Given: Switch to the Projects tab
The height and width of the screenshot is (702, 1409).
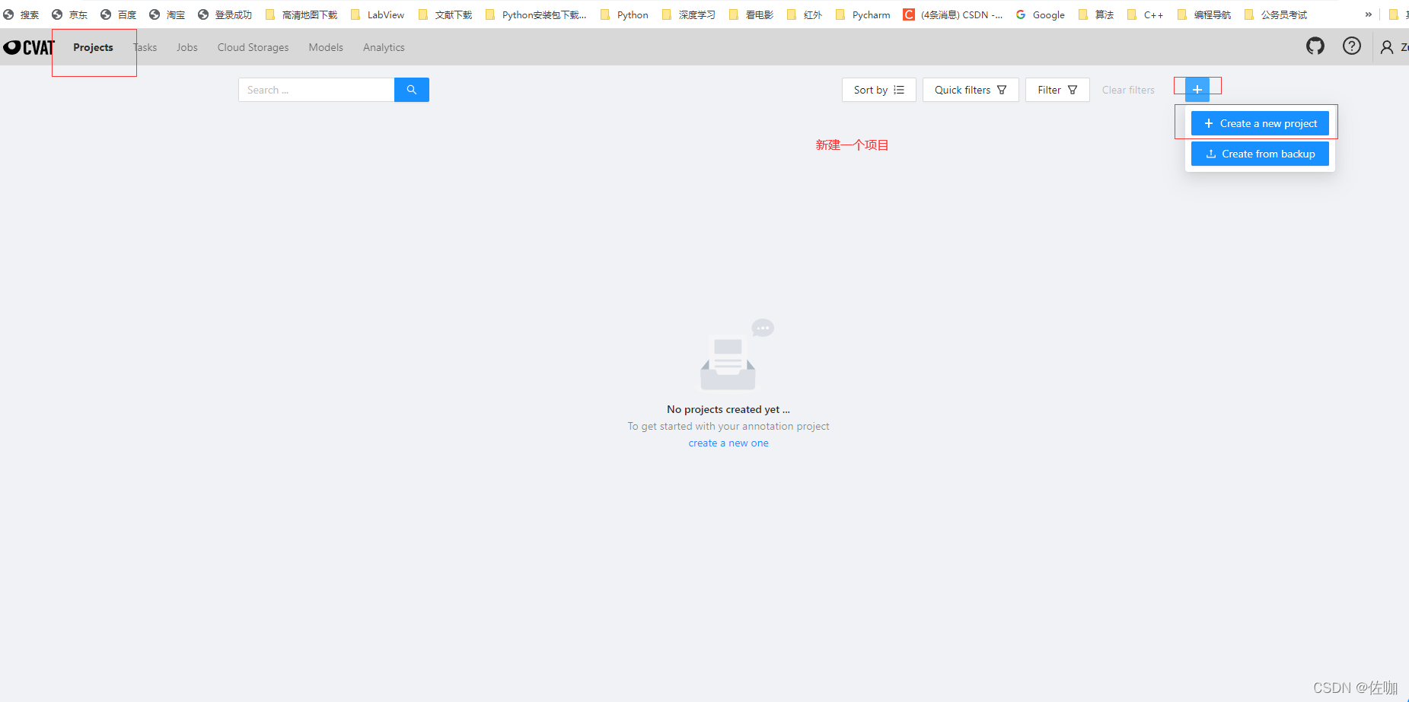Looking at the screenshot, I should tap(93, 47).
